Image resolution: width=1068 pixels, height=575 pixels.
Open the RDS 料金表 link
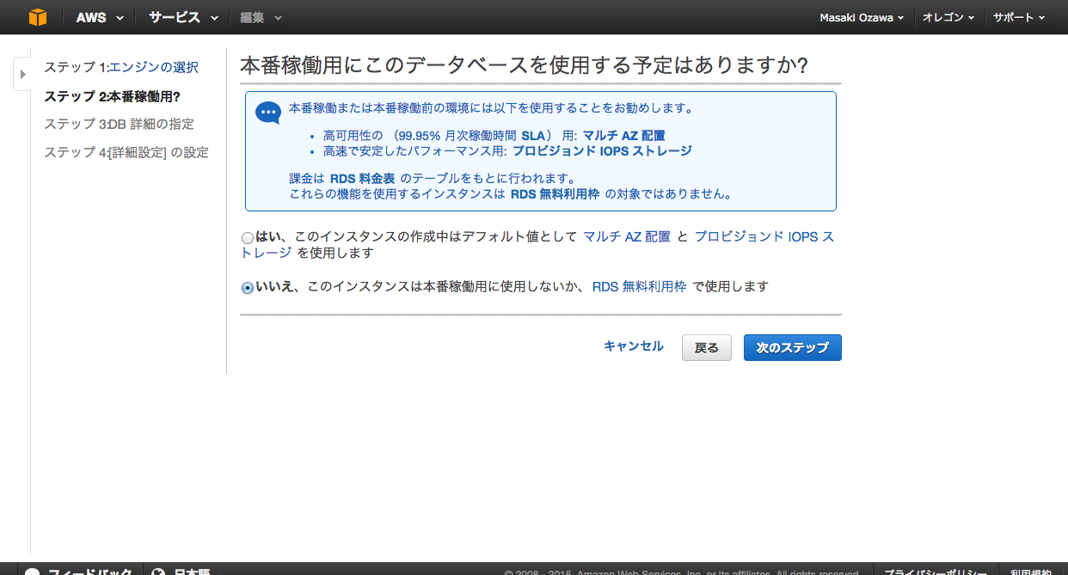point(362,179)
